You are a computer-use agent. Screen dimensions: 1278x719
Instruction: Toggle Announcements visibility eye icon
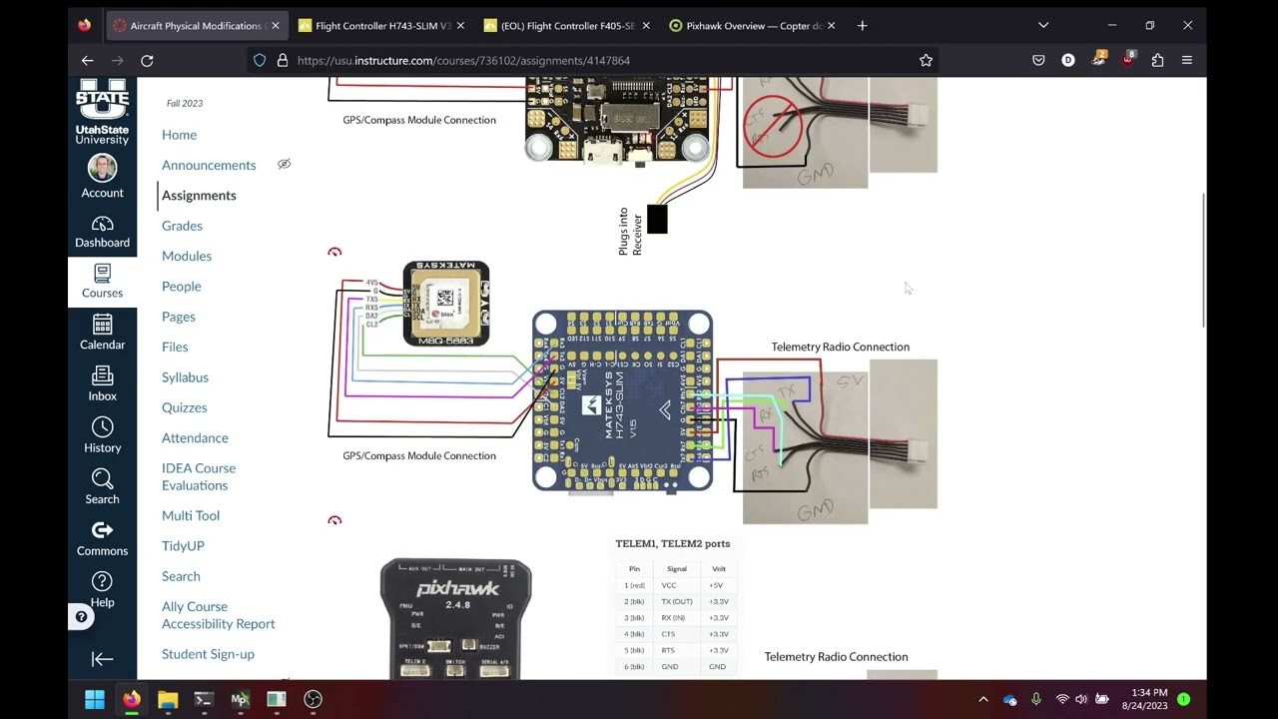284,164
